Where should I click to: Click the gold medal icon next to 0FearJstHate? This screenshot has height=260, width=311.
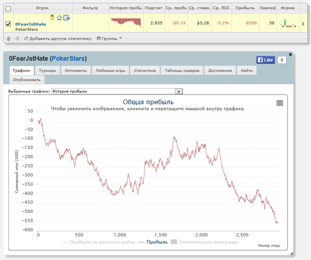click(52, 17)
